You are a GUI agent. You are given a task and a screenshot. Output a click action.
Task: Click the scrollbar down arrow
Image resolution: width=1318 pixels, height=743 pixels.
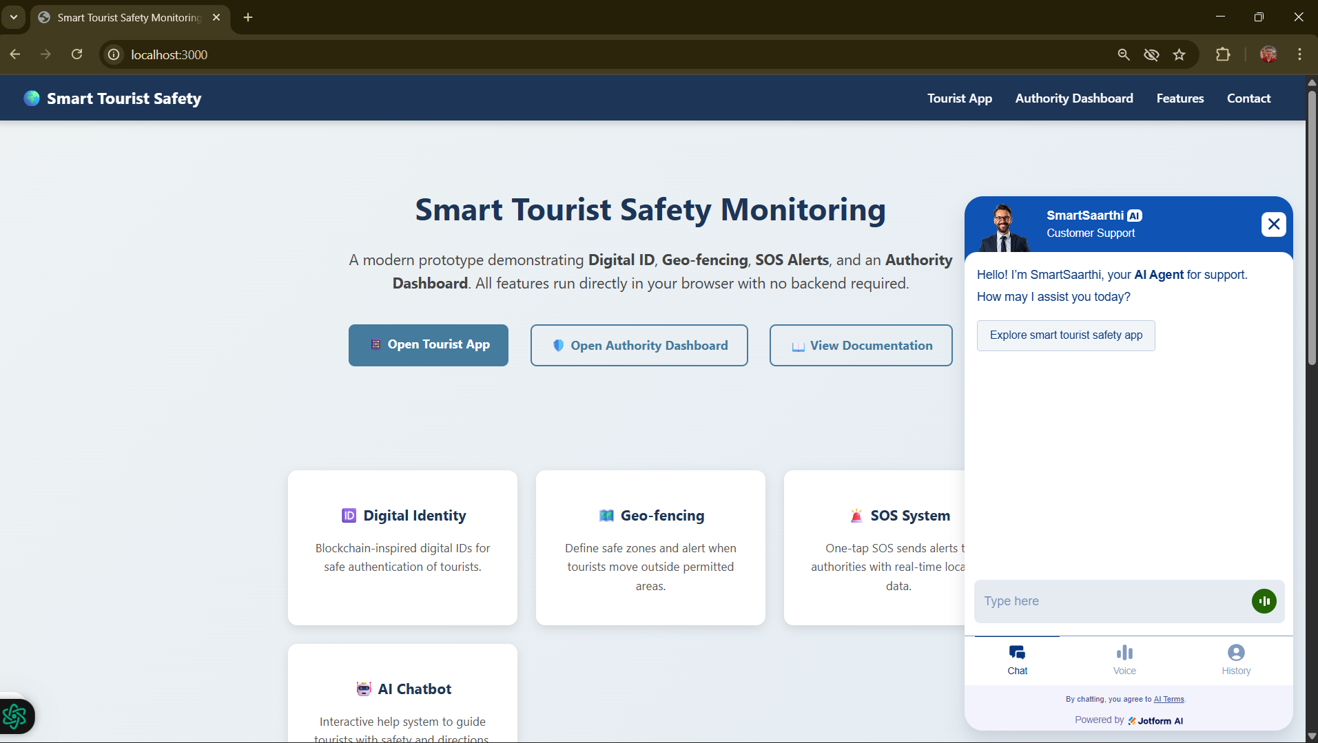[1312, 736]
